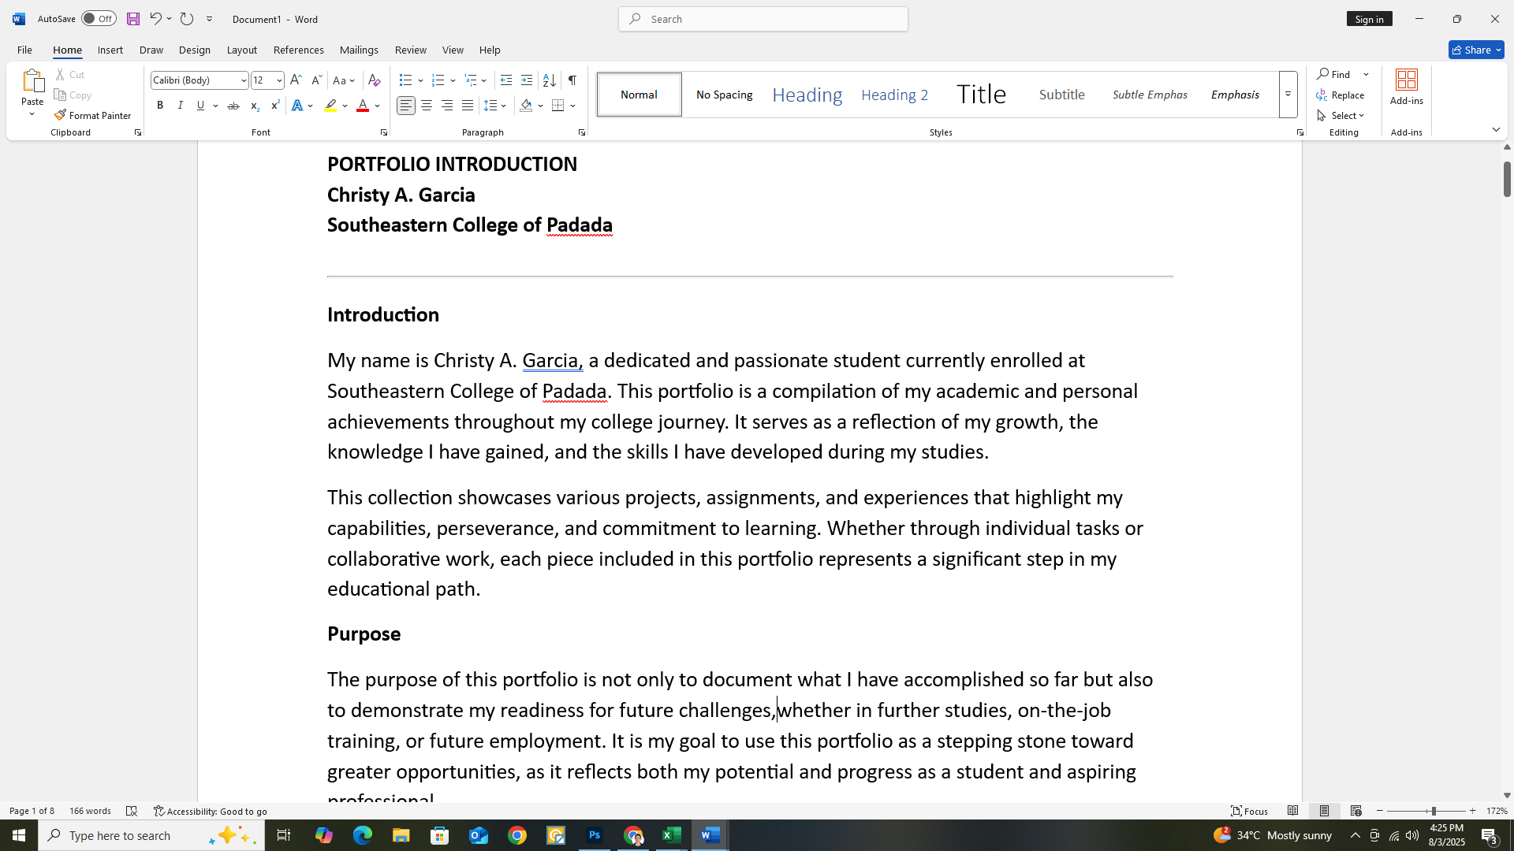This screenshot has width=1514, height=851.
Task: Center align the paragraph text
Action: pyautogui.click(x=427, y=106)
